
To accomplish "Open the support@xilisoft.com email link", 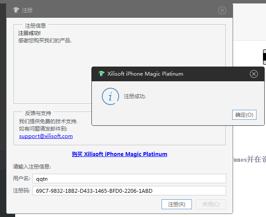I will point(46,136).
